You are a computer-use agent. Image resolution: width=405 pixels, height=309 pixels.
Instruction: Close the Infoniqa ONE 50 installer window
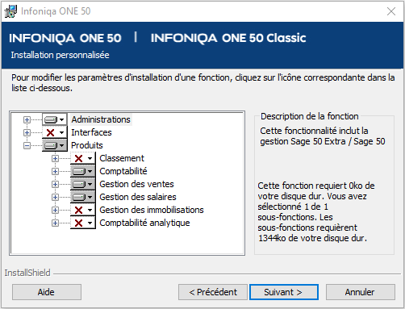(391, 11)
